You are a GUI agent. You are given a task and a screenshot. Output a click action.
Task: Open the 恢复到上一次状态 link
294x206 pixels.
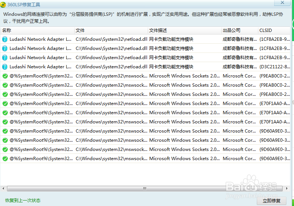(23, 200)
